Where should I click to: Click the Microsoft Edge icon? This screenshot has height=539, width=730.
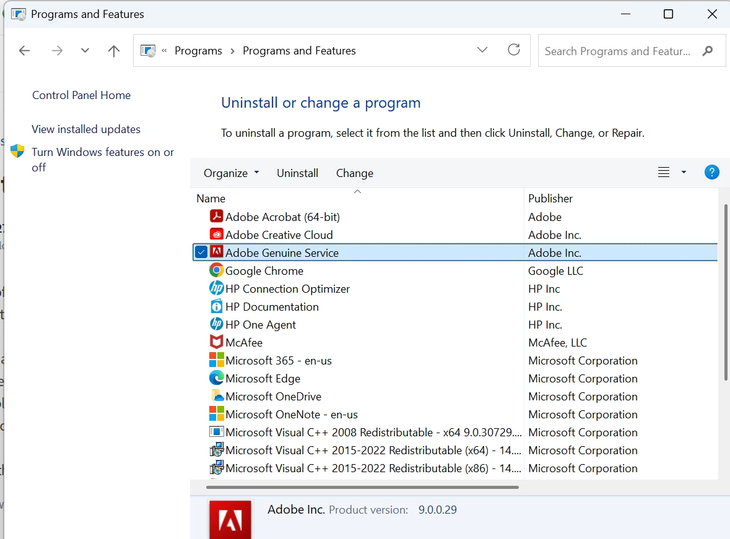216,378
